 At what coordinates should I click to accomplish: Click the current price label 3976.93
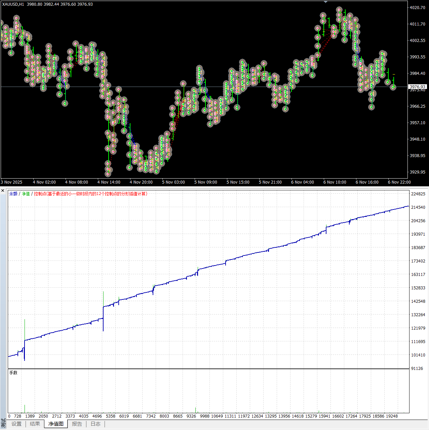[x=417, y=87]
